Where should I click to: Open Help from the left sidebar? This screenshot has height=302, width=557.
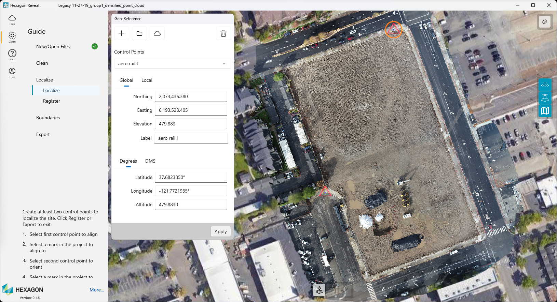(12, 55)
